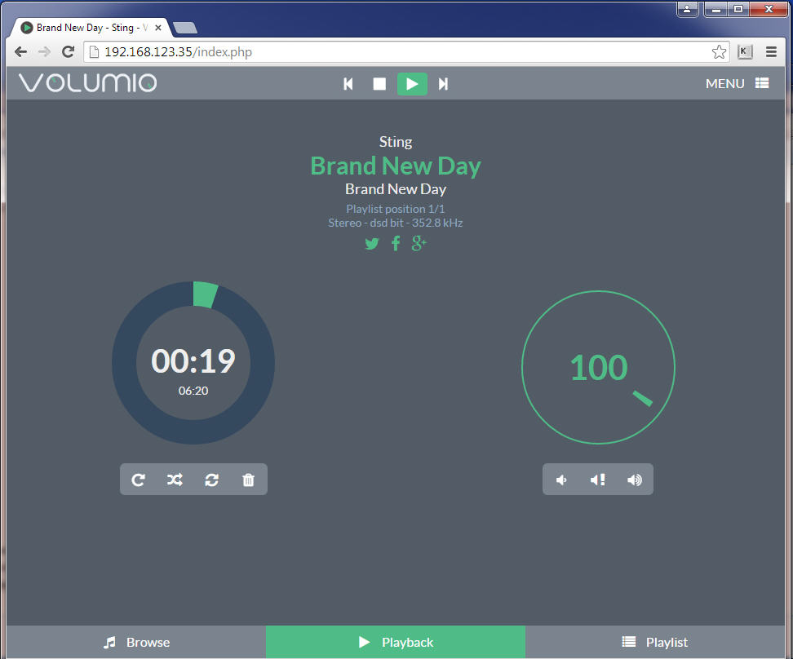Screen dimensions: 793x659
Task: Click the track progress ring
Action: [x=193, y=363]
